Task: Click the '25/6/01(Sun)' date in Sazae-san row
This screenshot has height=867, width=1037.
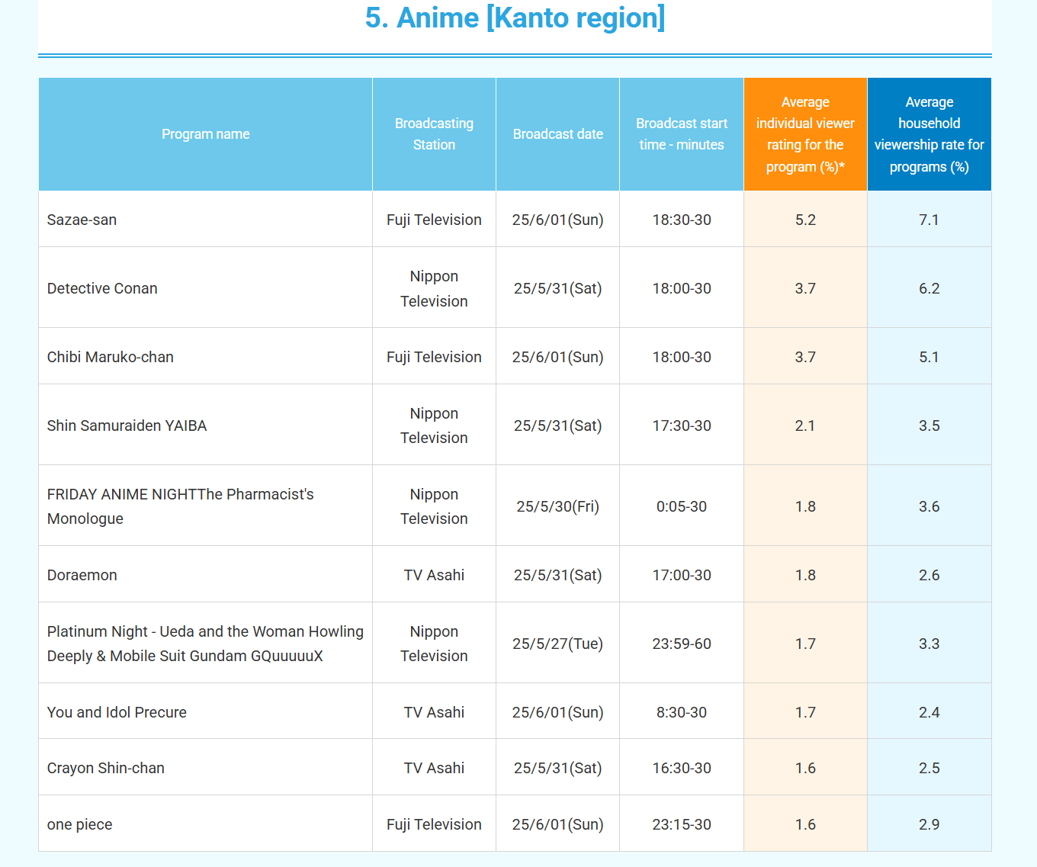Action: [x=557, y=220]
